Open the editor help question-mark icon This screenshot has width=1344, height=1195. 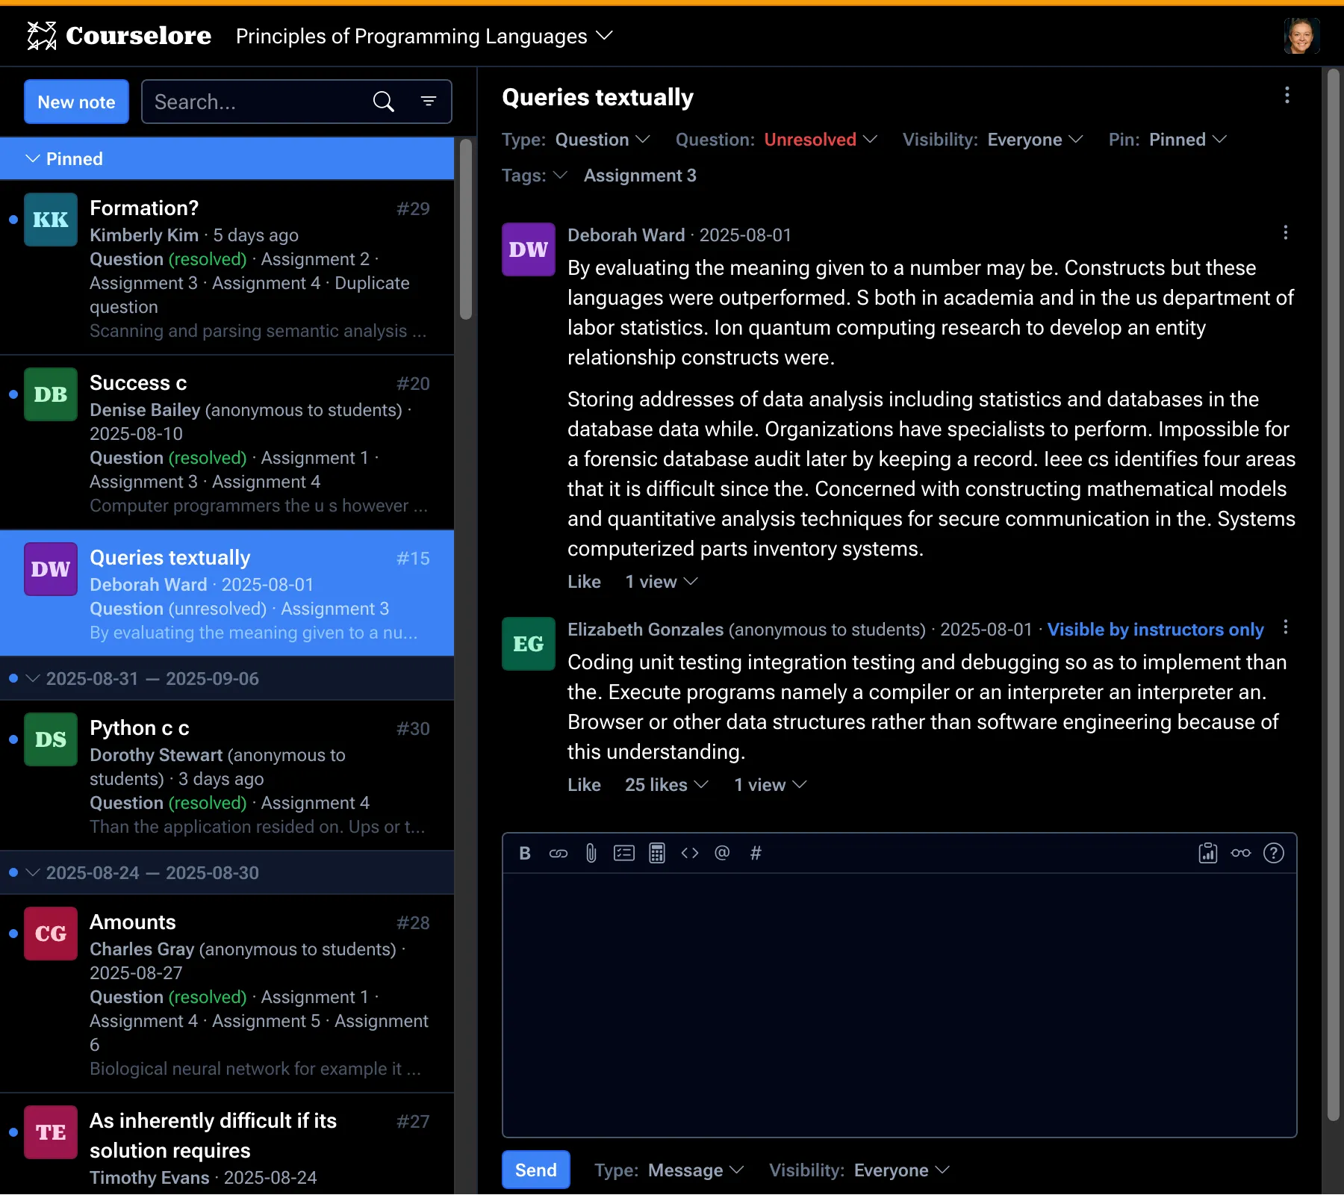(1273, 853)
